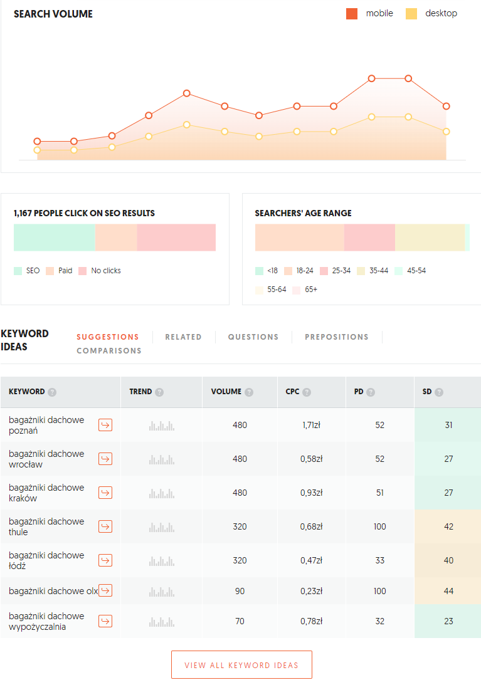
Task: Switch to the Related tab
Action: pyautogui.click(x=183, y=337)
